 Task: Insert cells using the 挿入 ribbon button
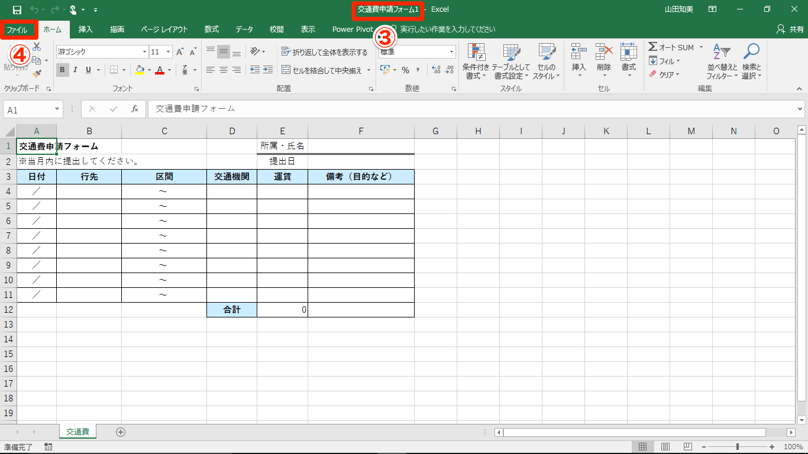pyautogui.click(x=578, y=61)
